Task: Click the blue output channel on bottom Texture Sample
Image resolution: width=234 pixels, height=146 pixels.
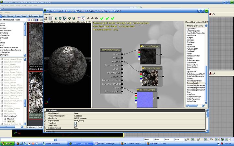Action: click(136, 100)
